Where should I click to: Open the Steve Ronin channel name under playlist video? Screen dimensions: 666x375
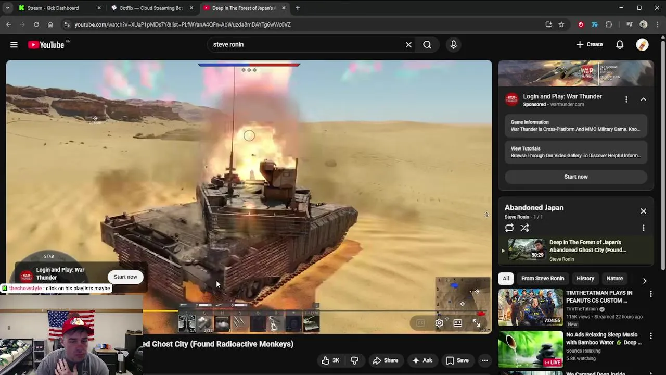coord(561,259)
